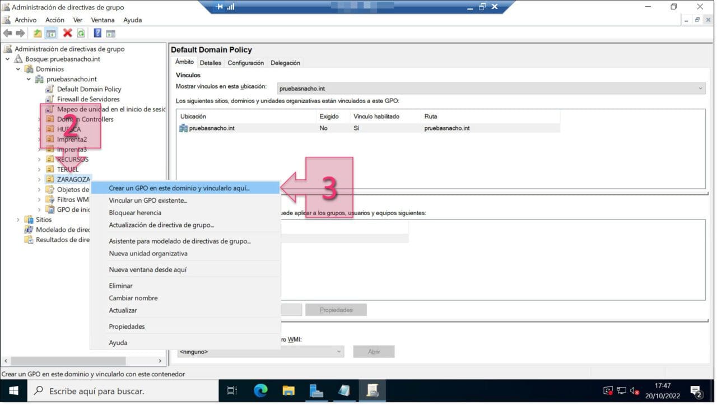Click the Back arrow in the toolbar
717x405 pixels.
click(7, 34)
